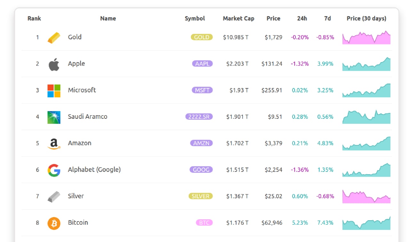
Task: Sort by the Rank column header
Action: click(34, 18)
